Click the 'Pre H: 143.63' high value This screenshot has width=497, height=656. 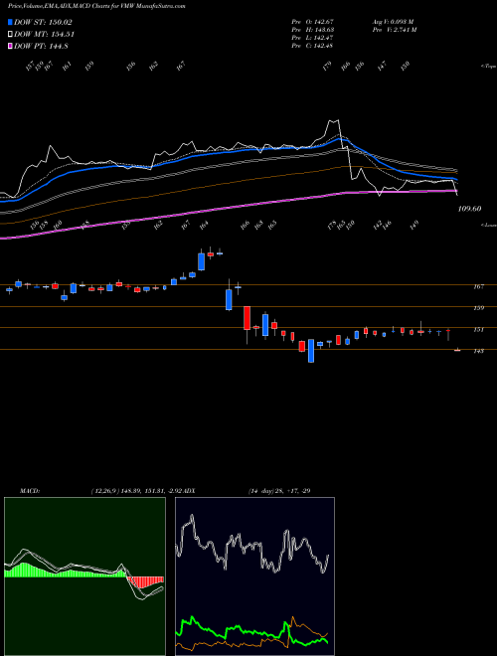pos(312,30)
